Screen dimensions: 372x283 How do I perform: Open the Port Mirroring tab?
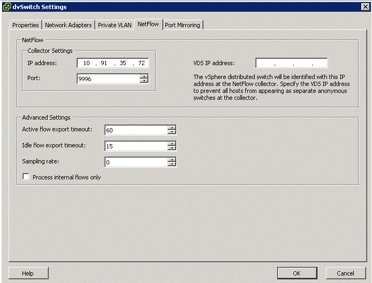tap(183, 25)
